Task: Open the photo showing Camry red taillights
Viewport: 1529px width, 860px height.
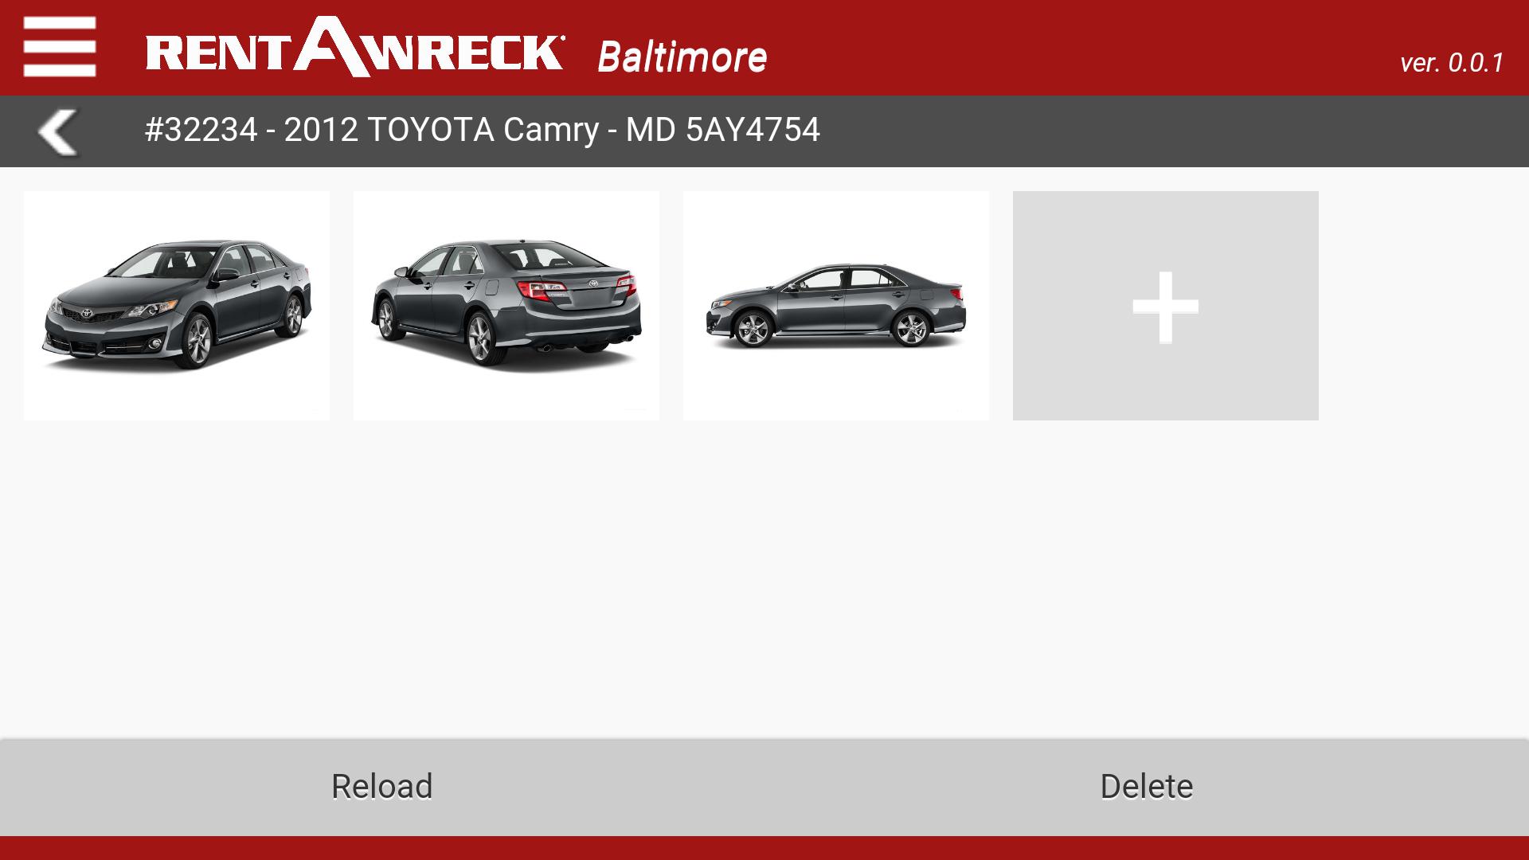Action: (x=506, y=306)
